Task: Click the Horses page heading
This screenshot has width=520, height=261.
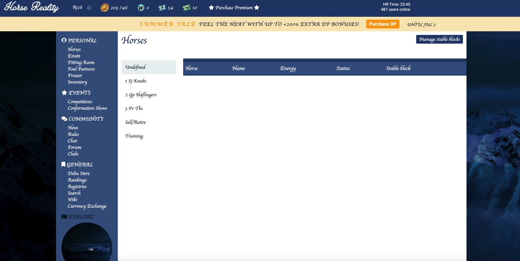Action: (134, 40)
